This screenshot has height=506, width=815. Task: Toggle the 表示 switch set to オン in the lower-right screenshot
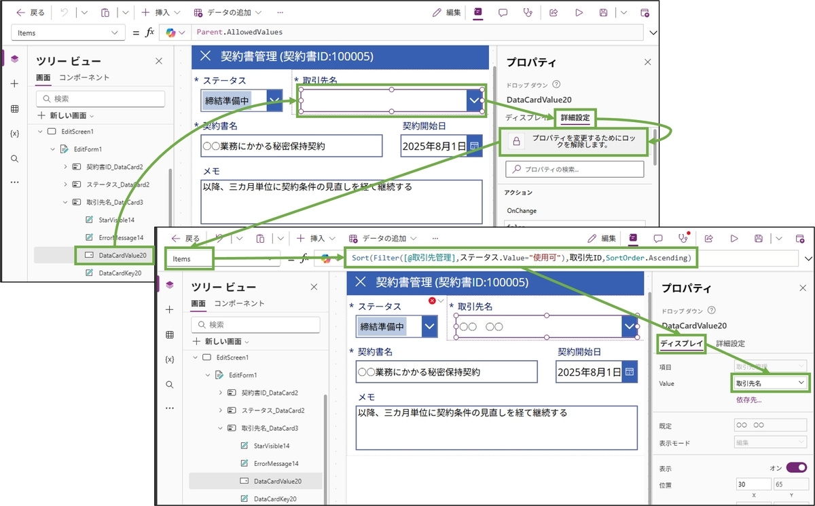[x=796, y=468]
